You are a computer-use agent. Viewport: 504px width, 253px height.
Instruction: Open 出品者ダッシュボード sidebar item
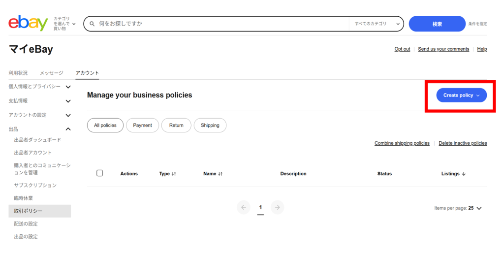tap(37, 140)
